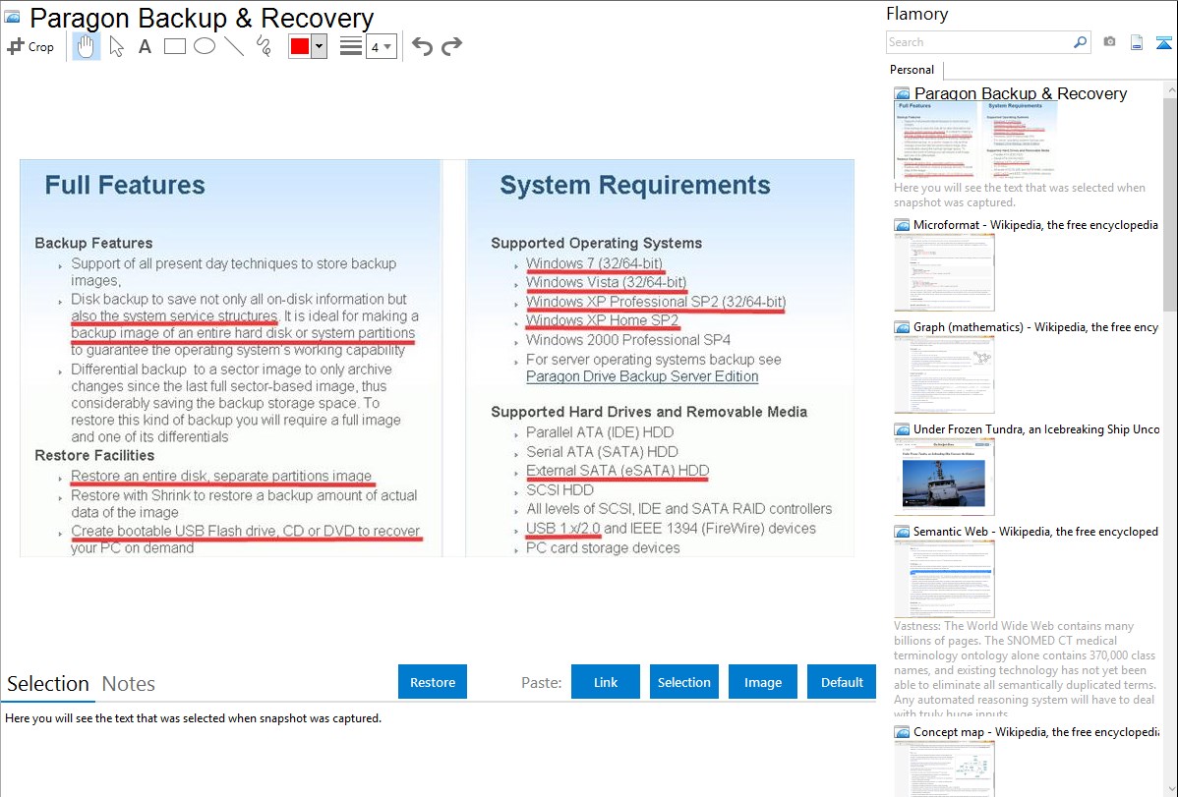This screenshot has width=1178, height=797.
Task: Click the Flamory search field
Action: pos(979,43)
